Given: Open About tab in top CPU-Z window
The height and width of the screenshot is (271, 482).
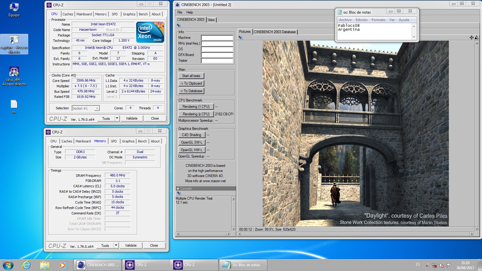Looking at the screenshot, I should (156, 14).
